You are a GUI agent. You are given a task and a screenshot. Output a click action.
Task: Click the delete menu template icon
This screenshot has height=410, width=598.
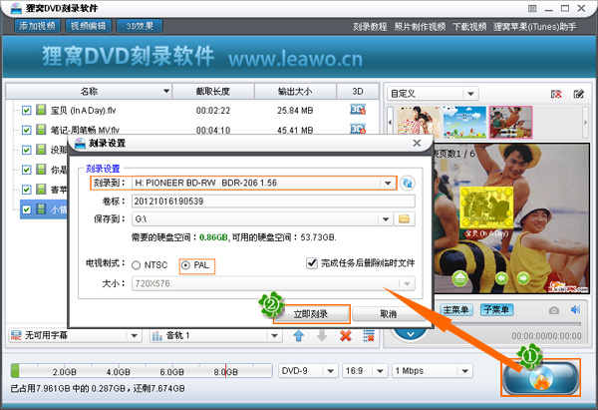coord(556,94)
